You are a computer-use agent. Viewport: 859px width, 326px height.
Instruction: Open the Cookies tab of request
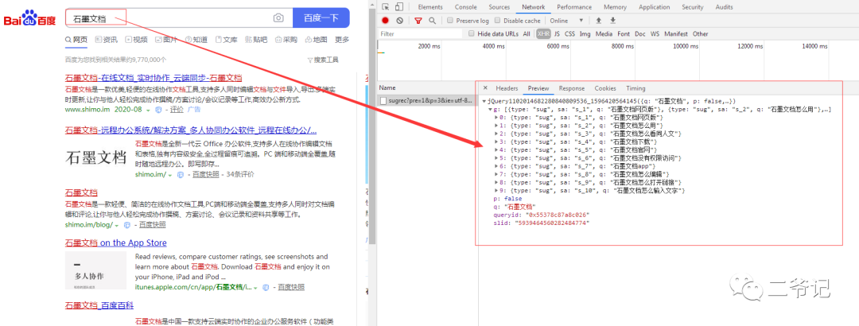(x=605, y=88)
